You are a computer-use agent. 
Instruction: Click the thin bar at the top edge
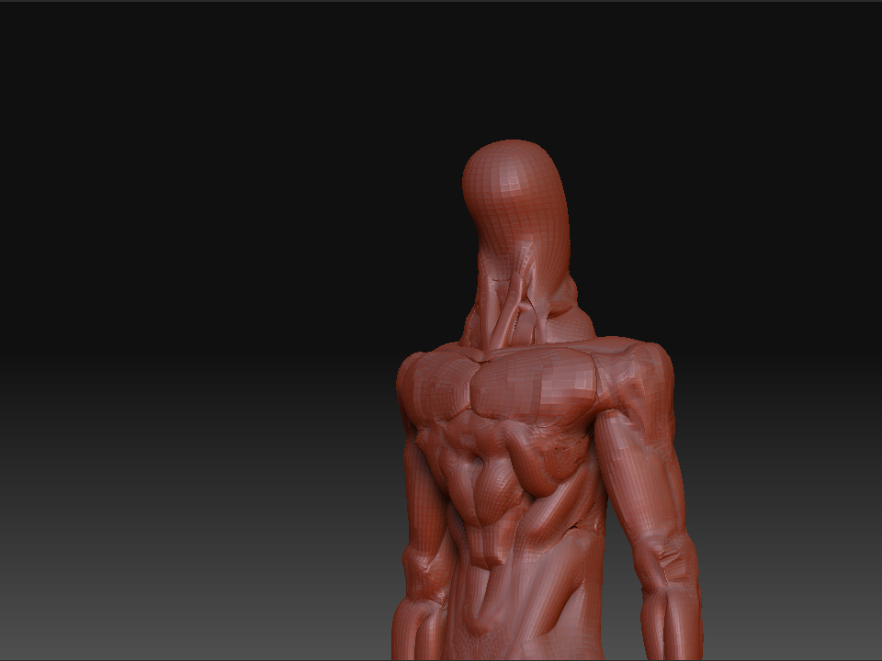coord(441,5)
